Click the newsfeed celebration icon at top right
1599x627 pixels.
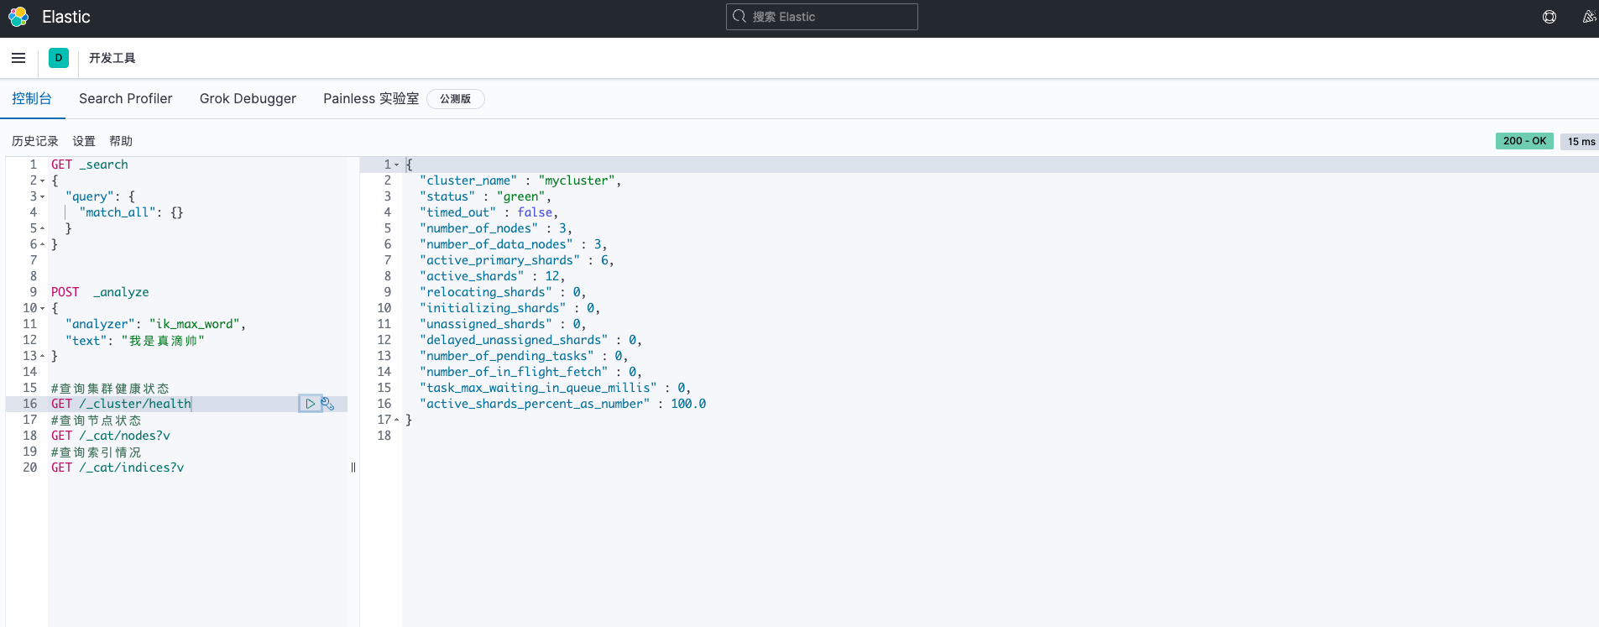coord(1589,17)
